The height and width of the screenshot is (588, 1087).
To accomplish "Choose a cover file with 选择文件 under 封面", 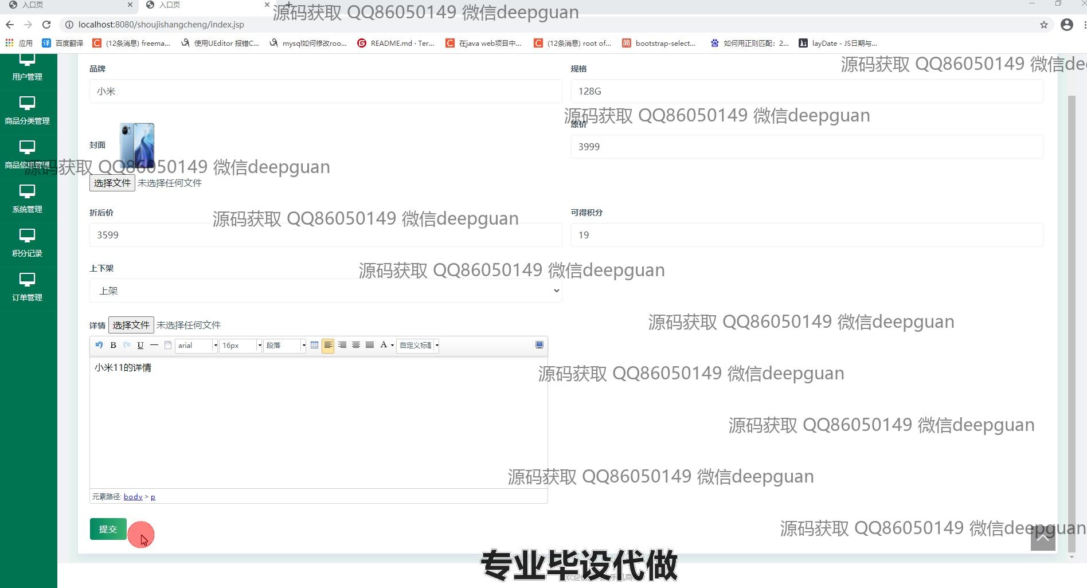I will click(x=112, y=183).
